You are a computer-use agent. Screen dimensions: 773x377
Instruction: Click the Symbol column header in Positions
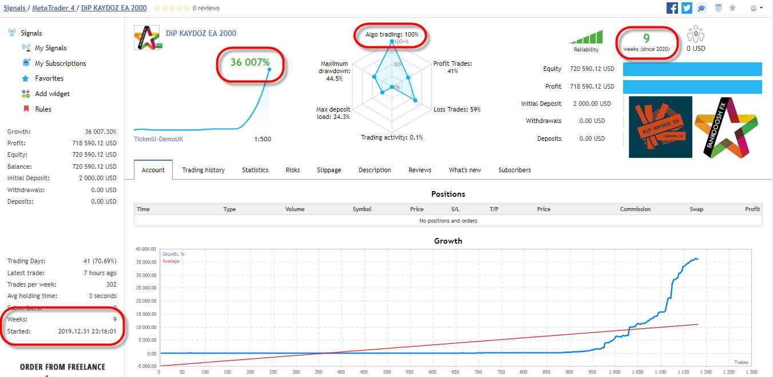(362, 209)
